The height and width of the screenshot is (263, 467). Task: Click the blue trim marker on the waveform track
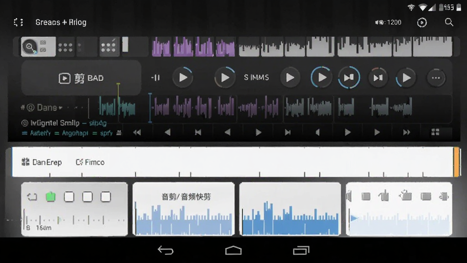coord(150,108)
